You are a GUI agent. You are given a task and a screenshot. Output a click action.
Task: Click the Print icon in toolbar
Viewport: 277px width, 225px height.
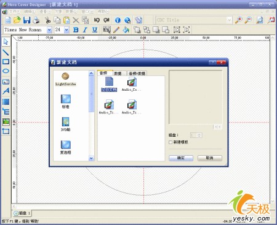point(36,20)
